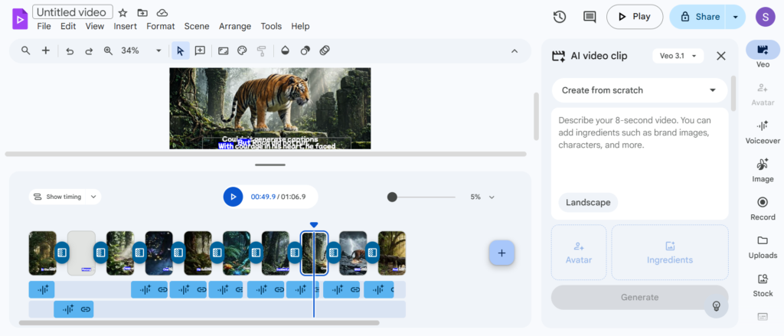Open the Veo sidebar panel
This screenshot has height=336, width=784.
click(x=763, y=54)
